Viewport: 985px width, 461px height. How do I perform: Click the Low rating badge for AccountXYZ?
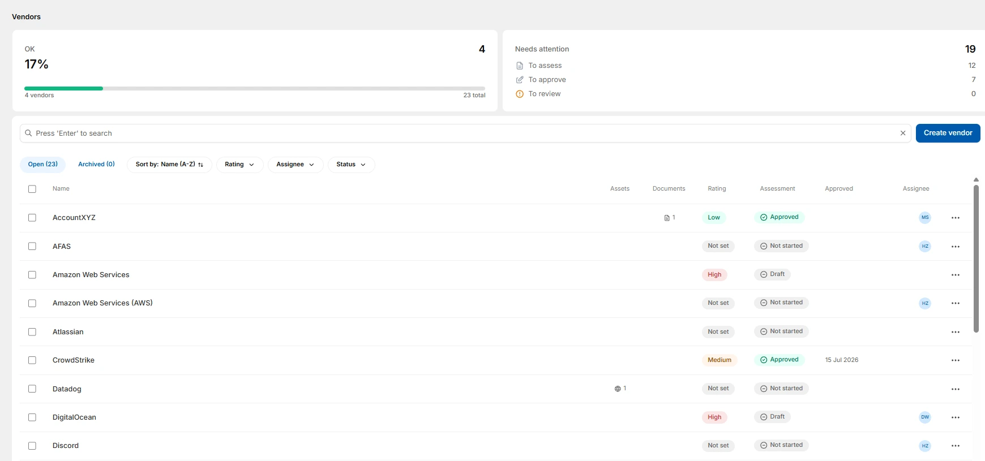pyautogui.click(x=714, y=218)
